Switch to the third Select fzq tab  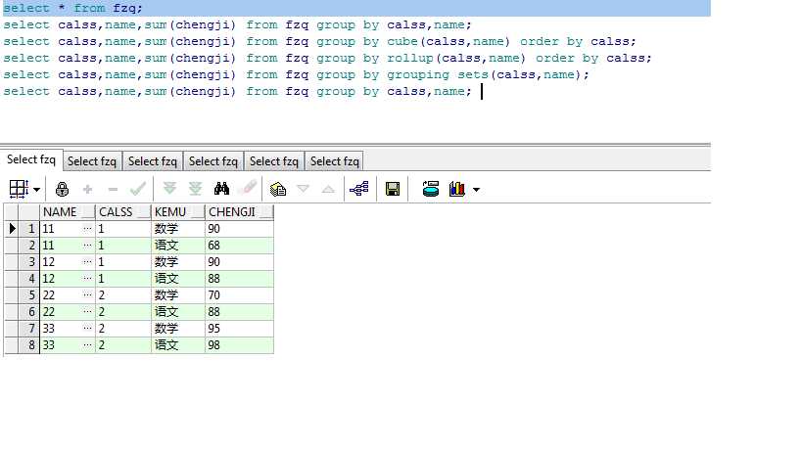point(153,161)
